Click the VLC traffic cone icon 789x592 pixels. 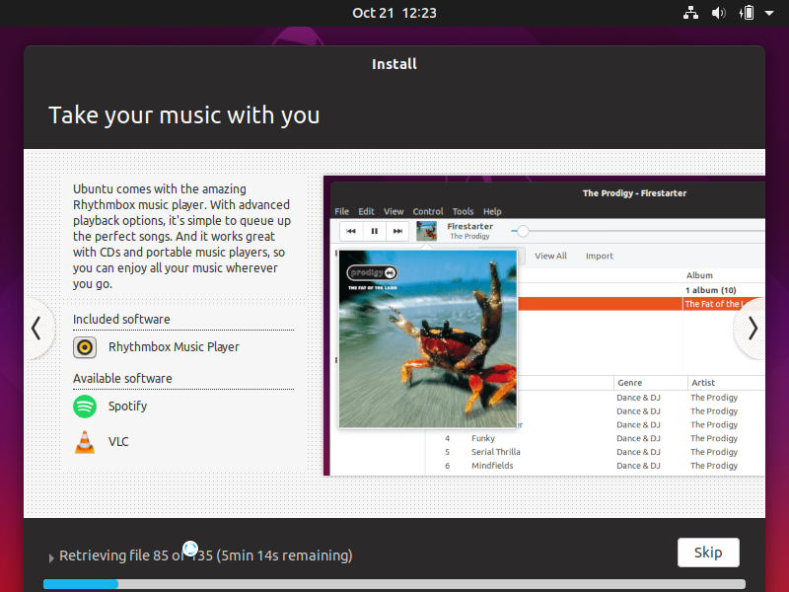[85, 442]
